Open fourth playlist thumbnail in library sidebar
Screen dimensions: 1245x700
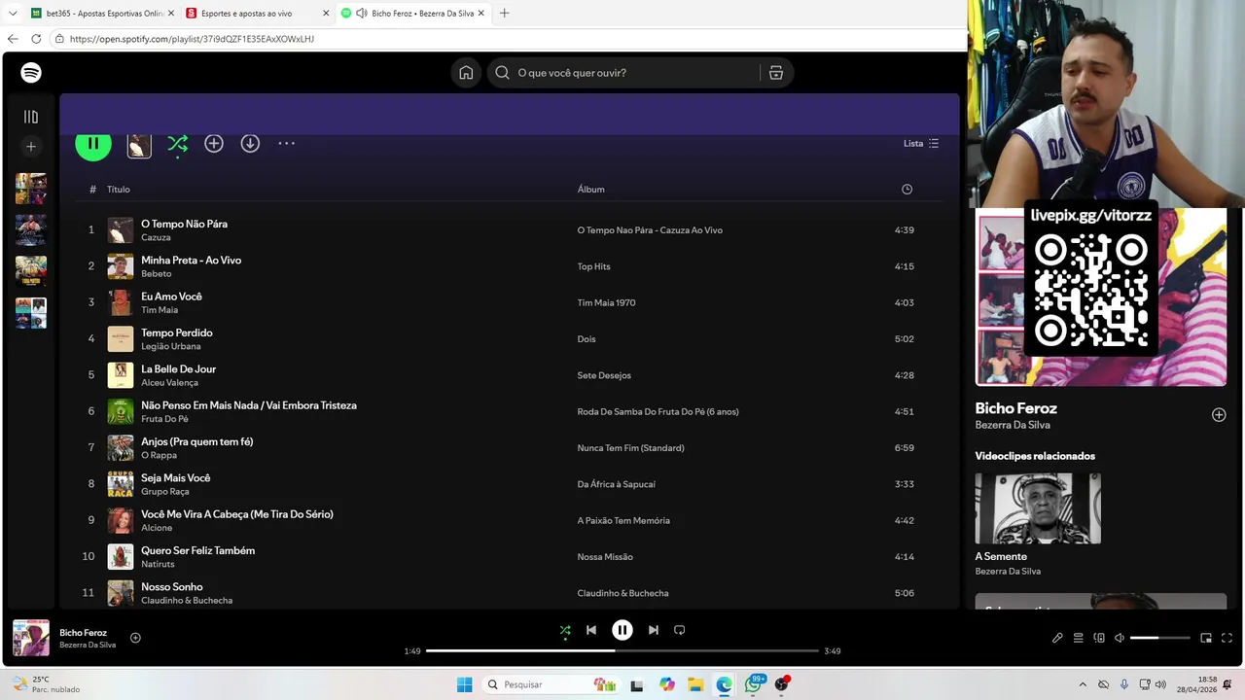pyautogui.click(x=31, y=313)
